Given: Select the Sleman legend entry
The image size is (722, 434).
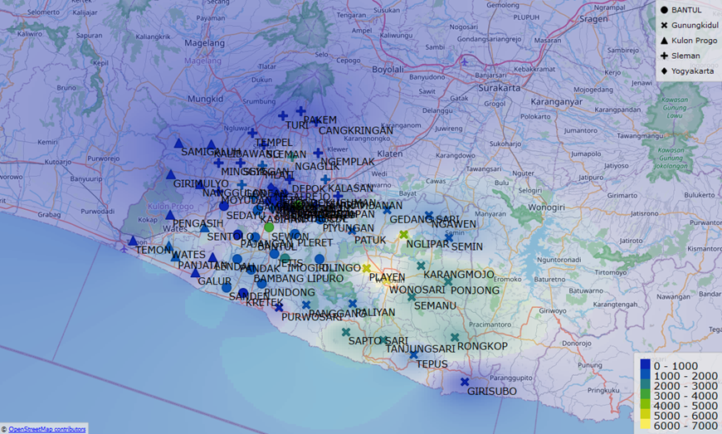Looking at the screenshot, I should click(x=680, y=56).
